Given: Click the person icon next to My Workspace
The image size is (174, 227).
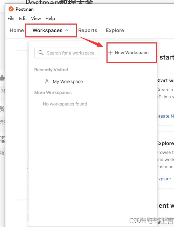Looking at the screenshot, I should [47, 81].
